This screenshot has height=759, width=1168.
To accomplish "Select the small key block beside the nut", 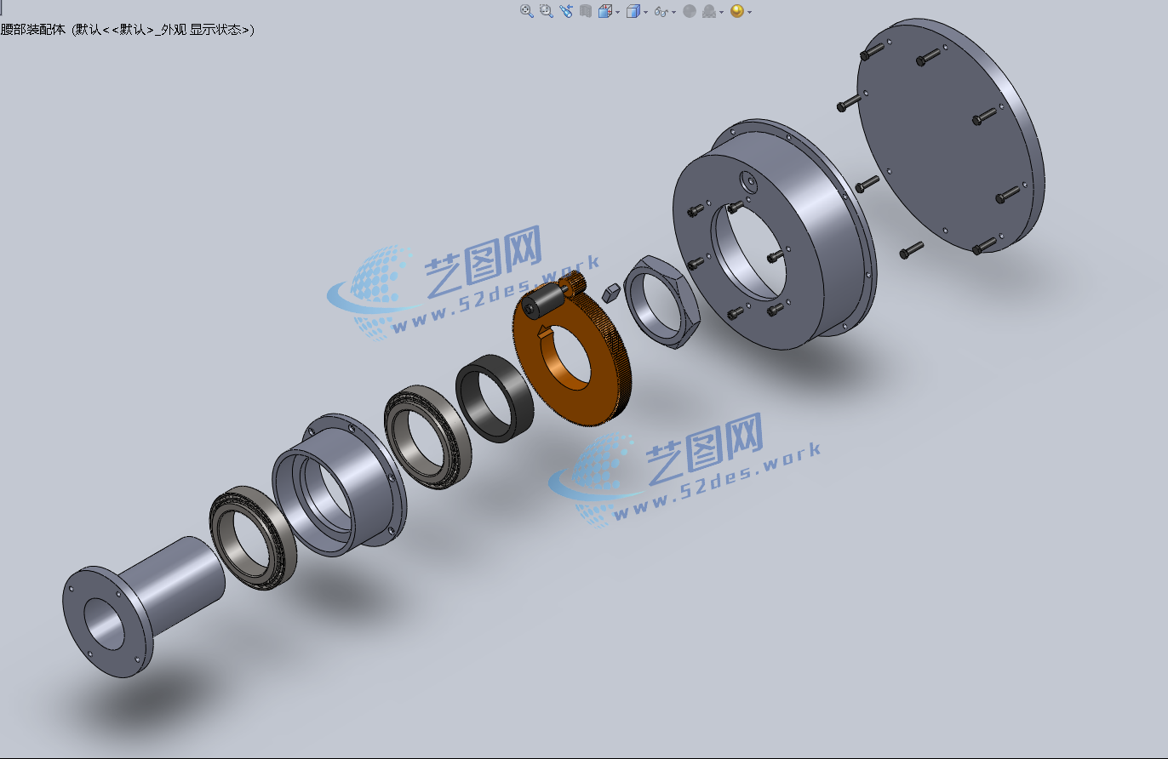I will click(x=610, y=293).
